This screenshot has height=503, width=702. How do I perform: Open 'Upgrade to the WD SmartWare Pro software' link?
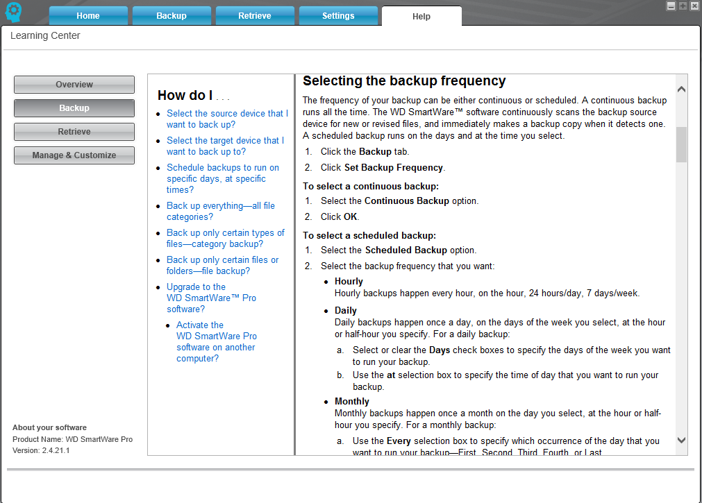coord(211,298)
